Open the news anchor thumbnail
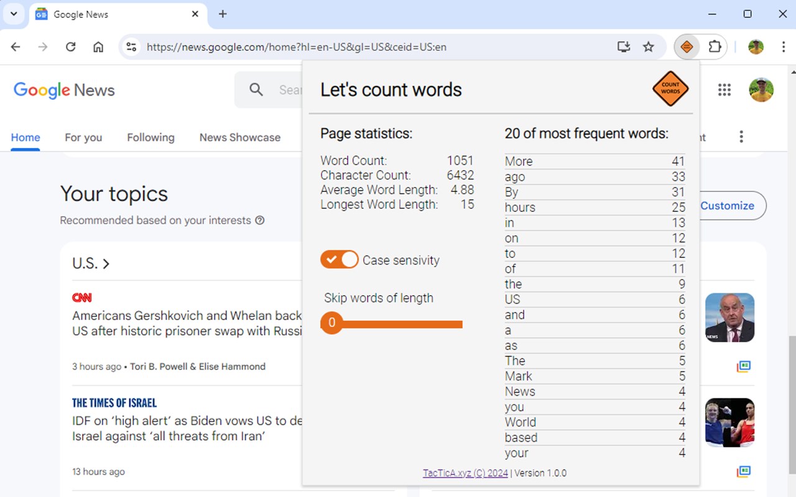The image size is (796, 497). coord(729,317)
